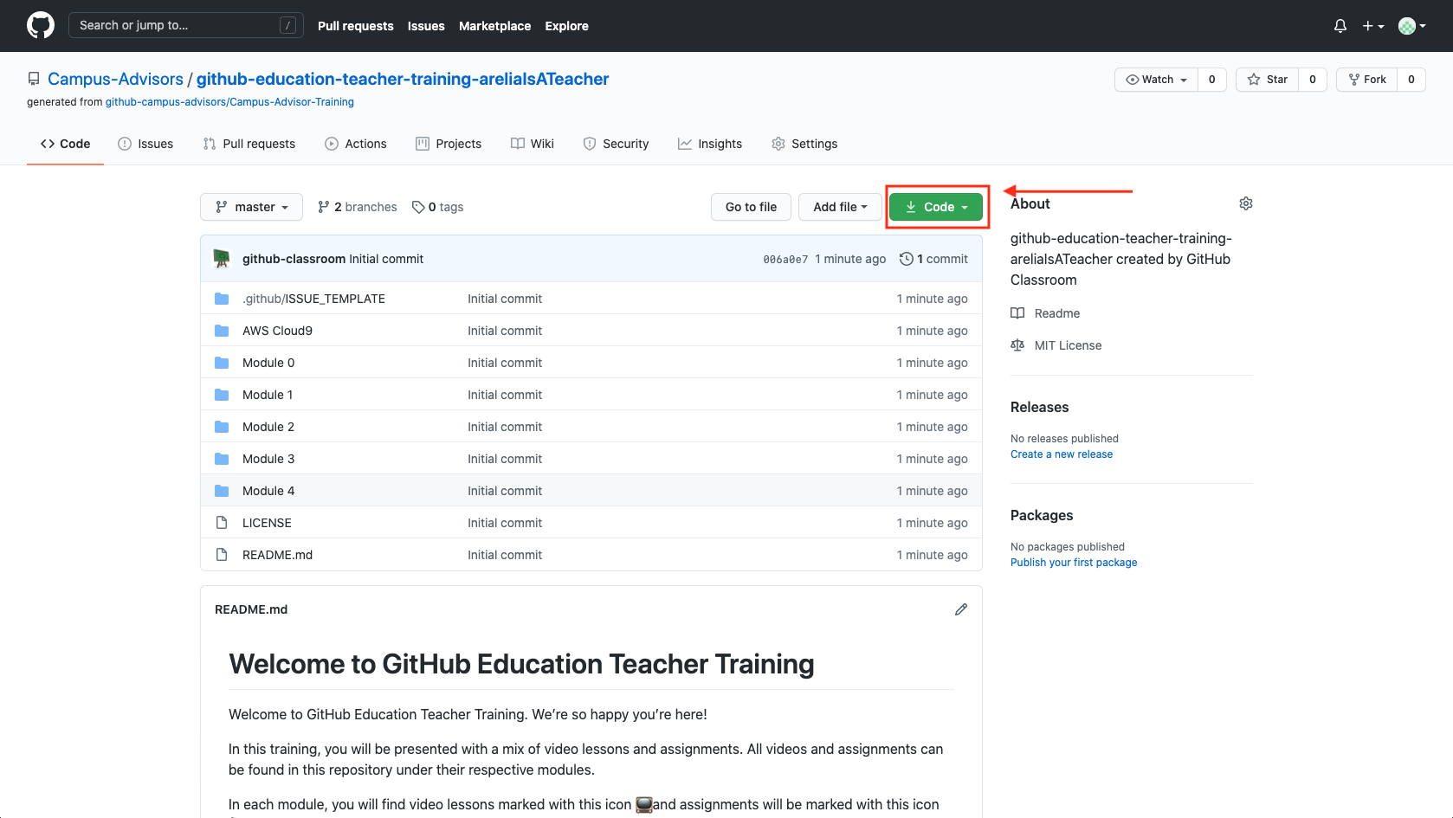1453x818 pixels.
Task: Click the file icon next to LICENSE
Action: [222, 523]
